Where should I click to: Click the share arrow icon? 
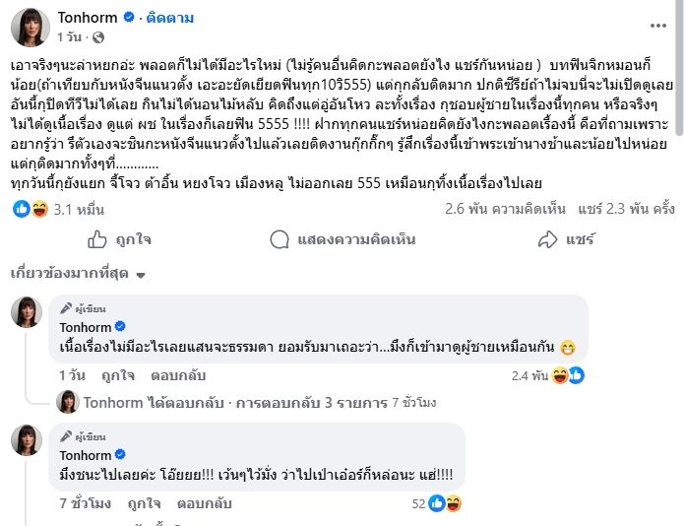click(547, 239)
